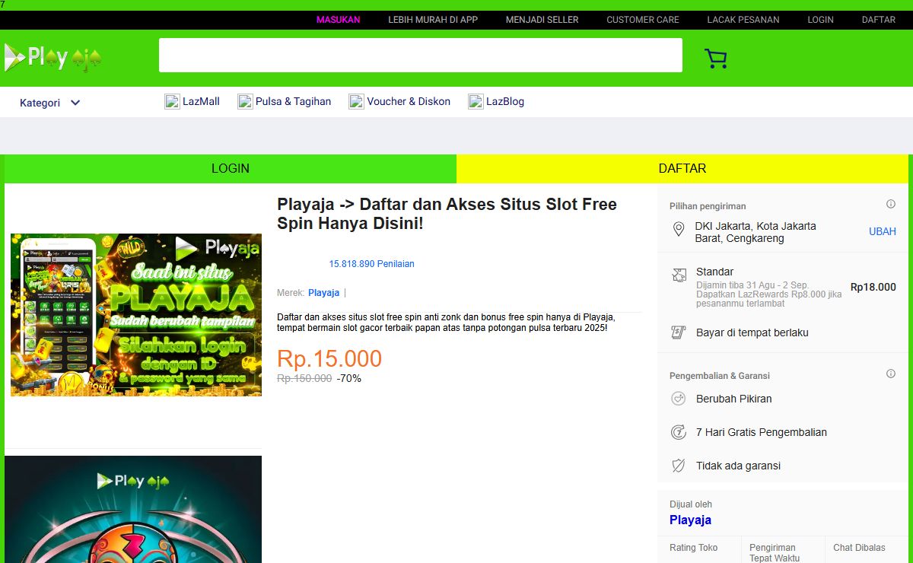Click the Playaja brand link beside Merek
Viewport: 913px width, 563px height.
pos(324,293)
